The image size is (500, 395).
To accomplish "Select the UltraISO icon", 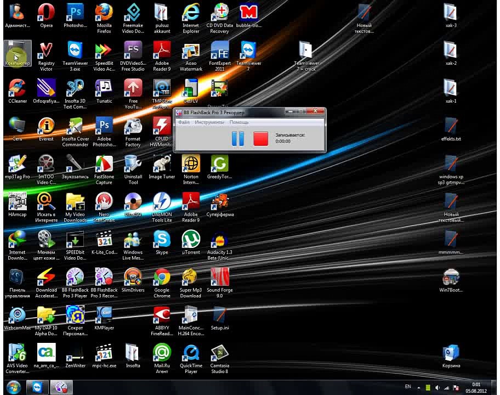I will [133, 205].
